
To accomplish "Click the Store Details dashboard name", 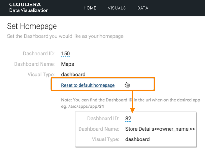I will 160,129.
